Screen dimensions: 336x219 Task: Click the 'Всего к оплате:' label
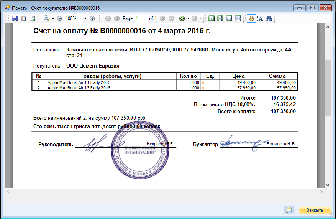236,112
